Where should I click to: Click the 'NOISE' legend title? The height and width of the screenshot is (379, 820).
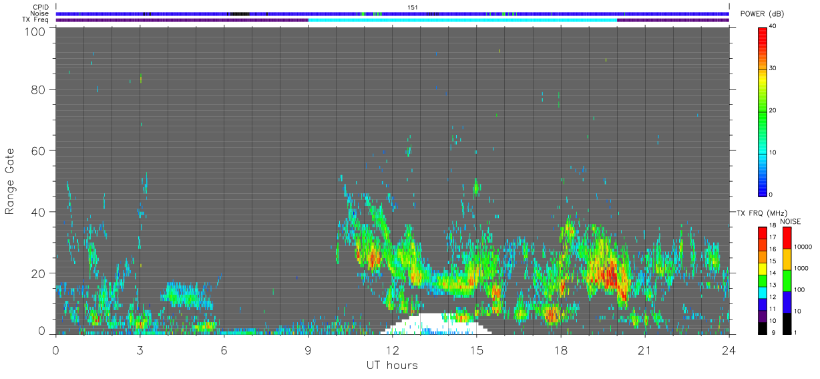point(791,221)
